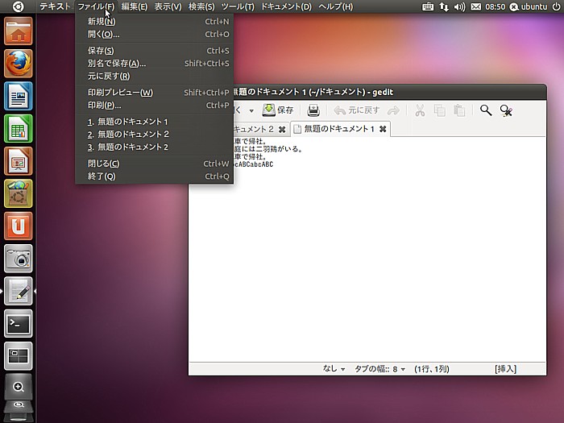Select 開く(O)... from the File menu
Image resolution: width=564 pixels, height=423 pixels.
(155, 34)
